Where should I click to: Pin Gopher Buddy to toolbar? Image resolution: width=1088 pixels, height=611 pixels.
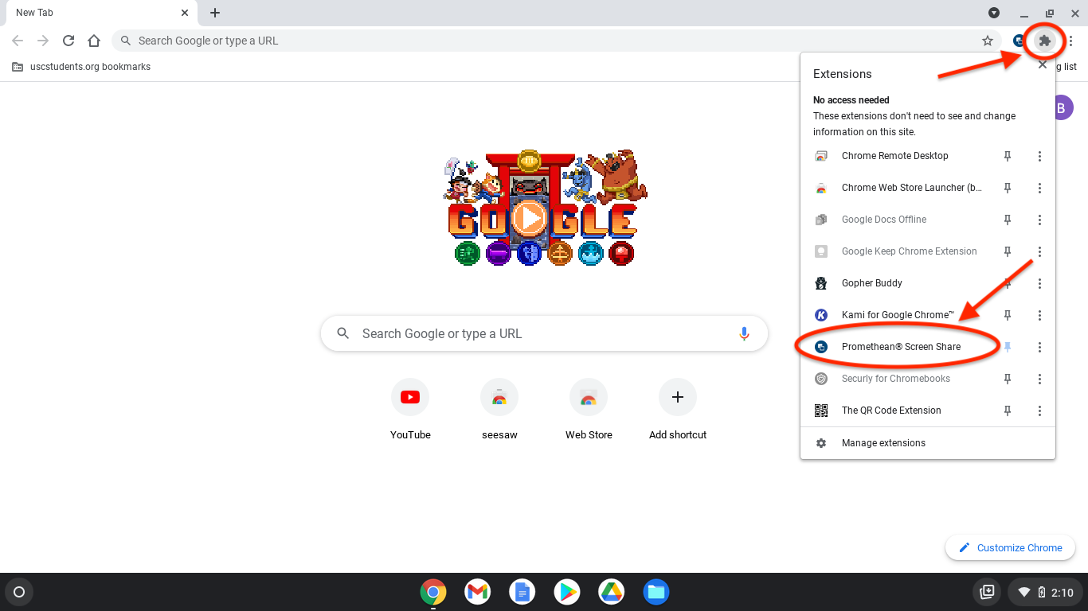click(x=1008, y=283)
